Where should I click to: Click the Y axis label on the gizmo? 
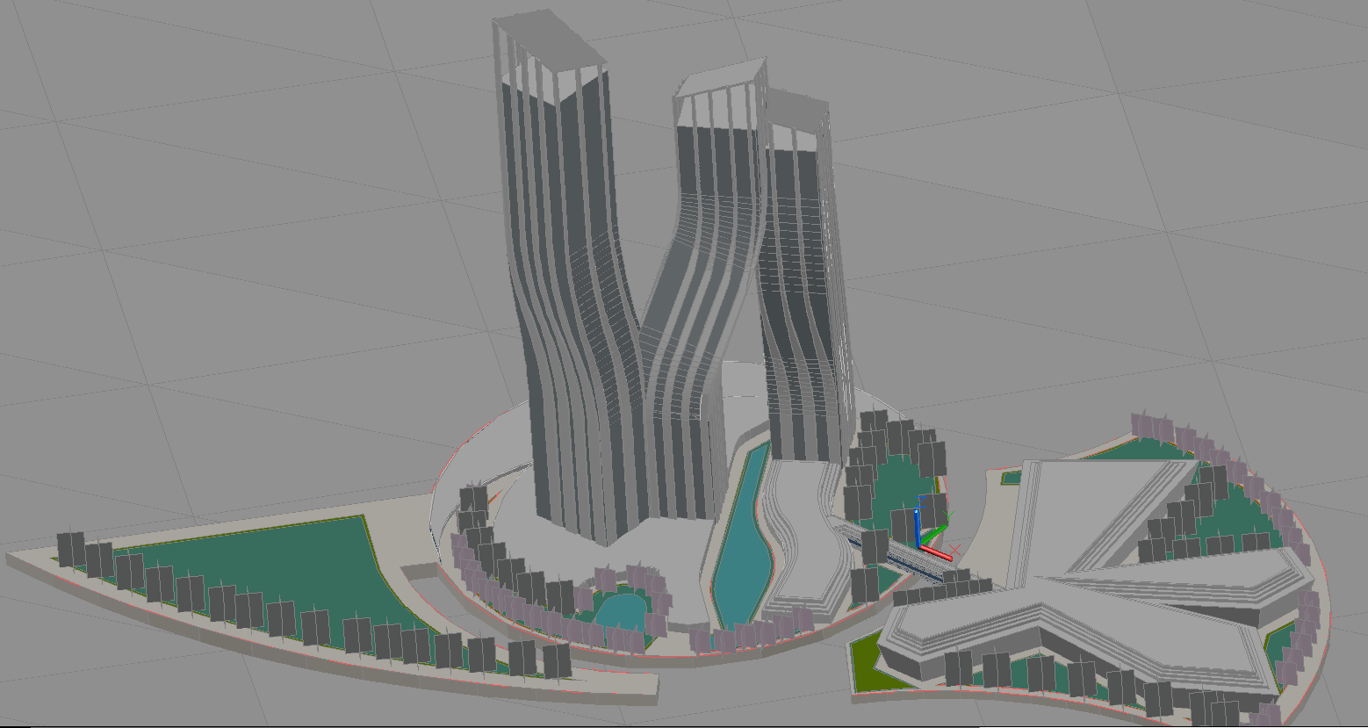[x=948, y=515]
